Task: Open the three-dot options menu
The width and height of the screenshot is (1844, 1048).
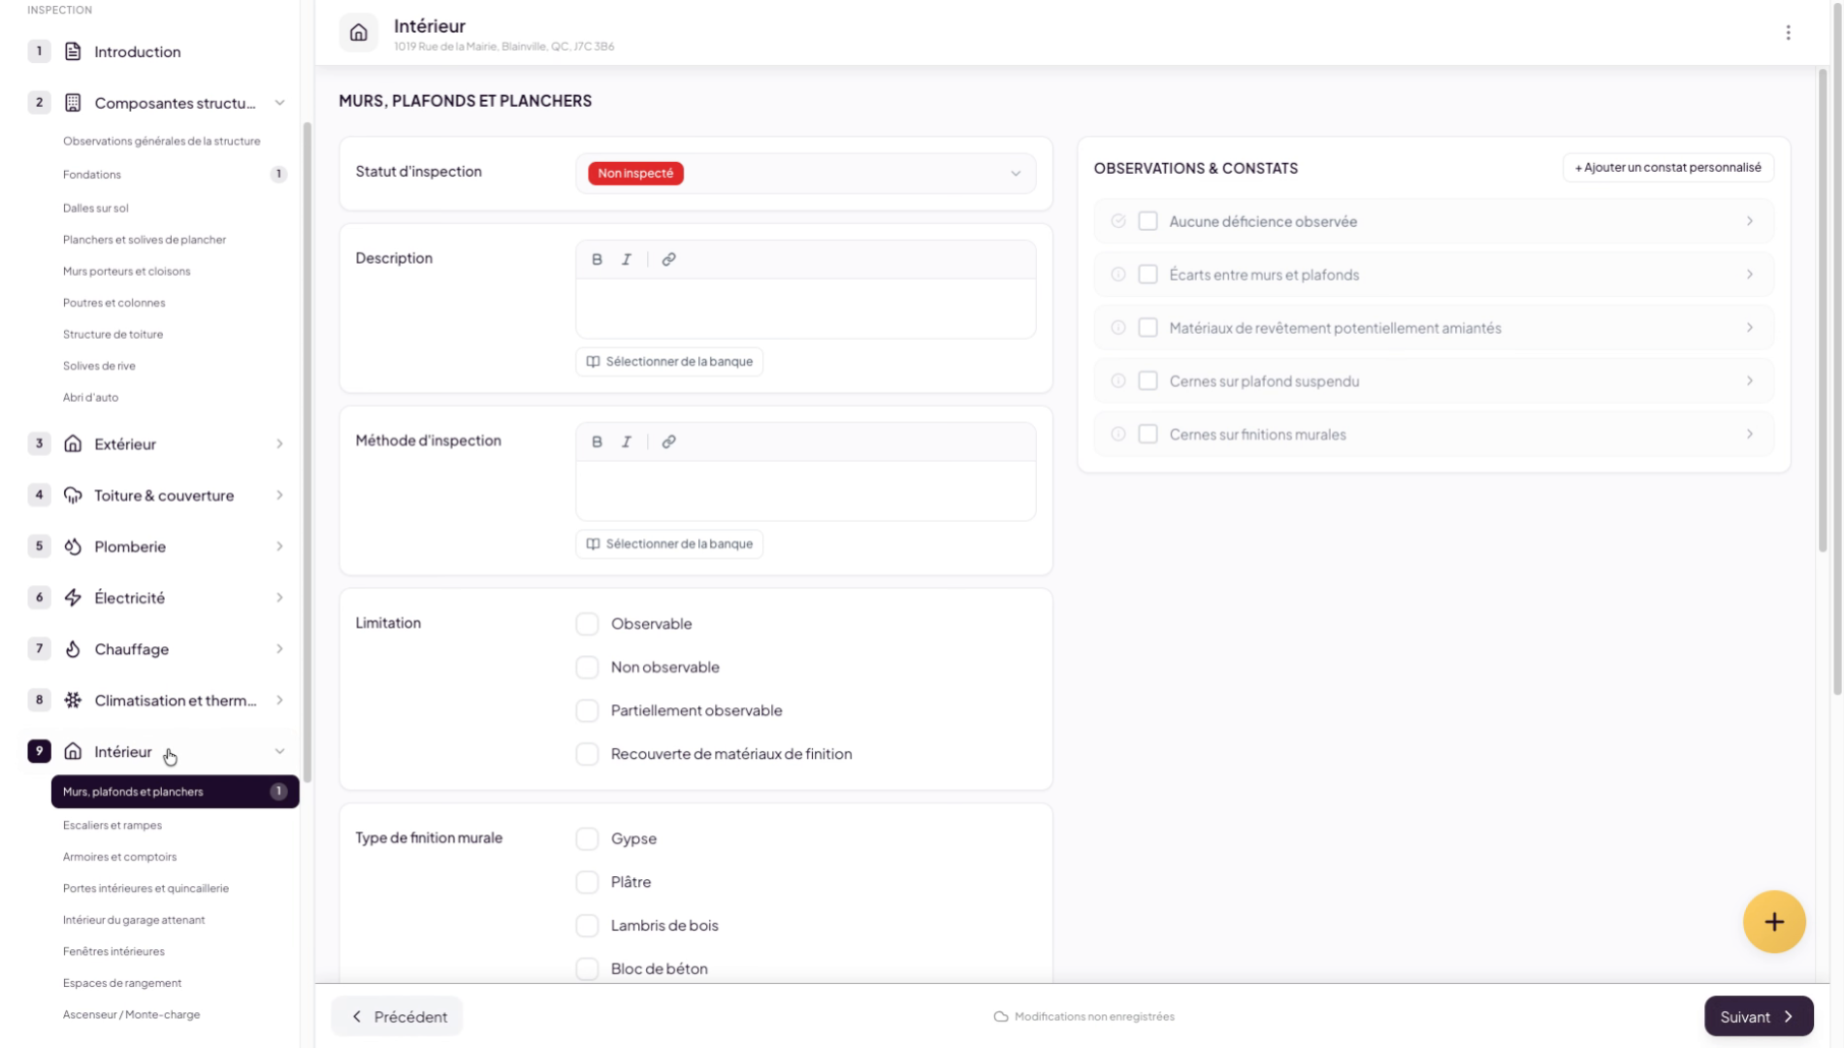Action: [1788, 33]
